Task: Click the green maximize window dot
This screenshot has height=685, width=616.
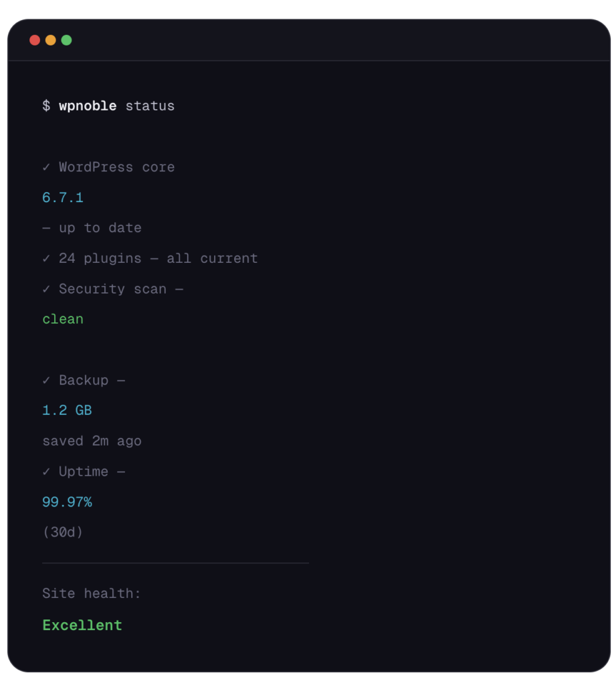Action: tap(66, 40)
